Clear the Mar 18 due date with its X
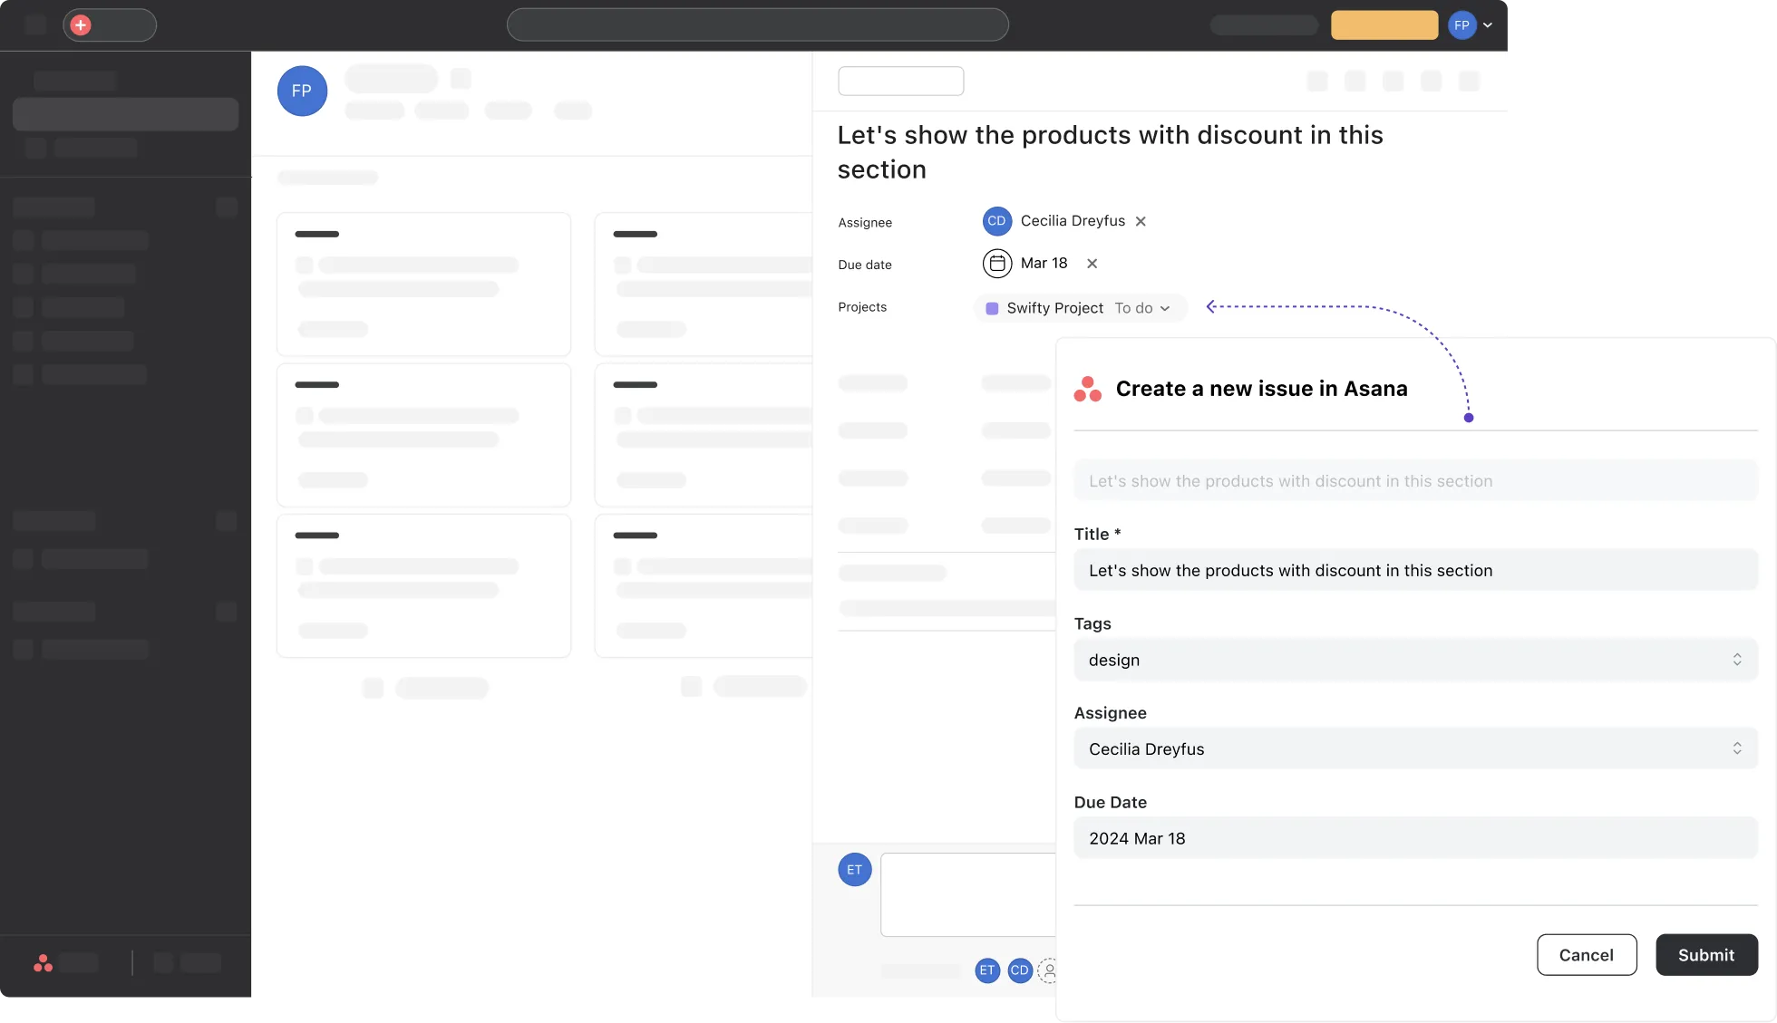This screenshot has width=1777, height=1023. pyautogui.click(x=1092, y=263)
